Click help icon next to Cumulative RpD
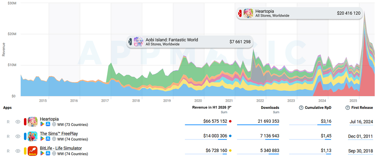The height and width of the screenshot is (160, 380). (301, 108)
